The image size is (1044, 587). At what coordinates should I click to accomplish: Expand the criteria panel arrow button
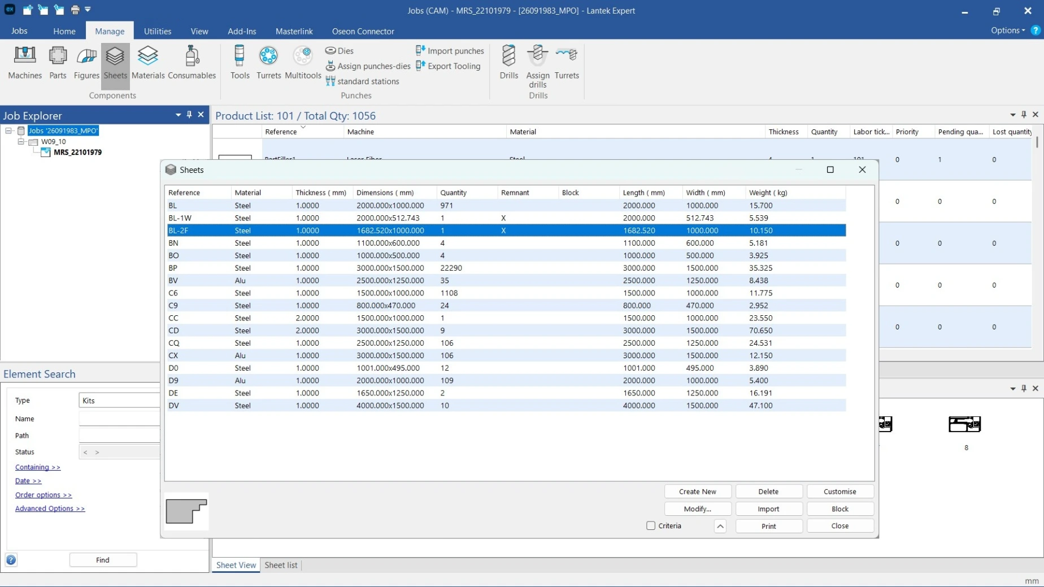pyautogui.click(x=720, y=526)
